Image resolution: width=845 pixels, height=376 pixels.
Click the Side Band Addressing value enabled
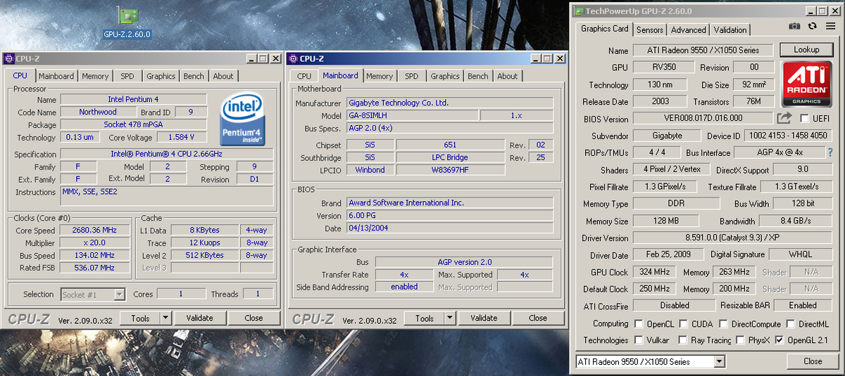coord(404,287)
